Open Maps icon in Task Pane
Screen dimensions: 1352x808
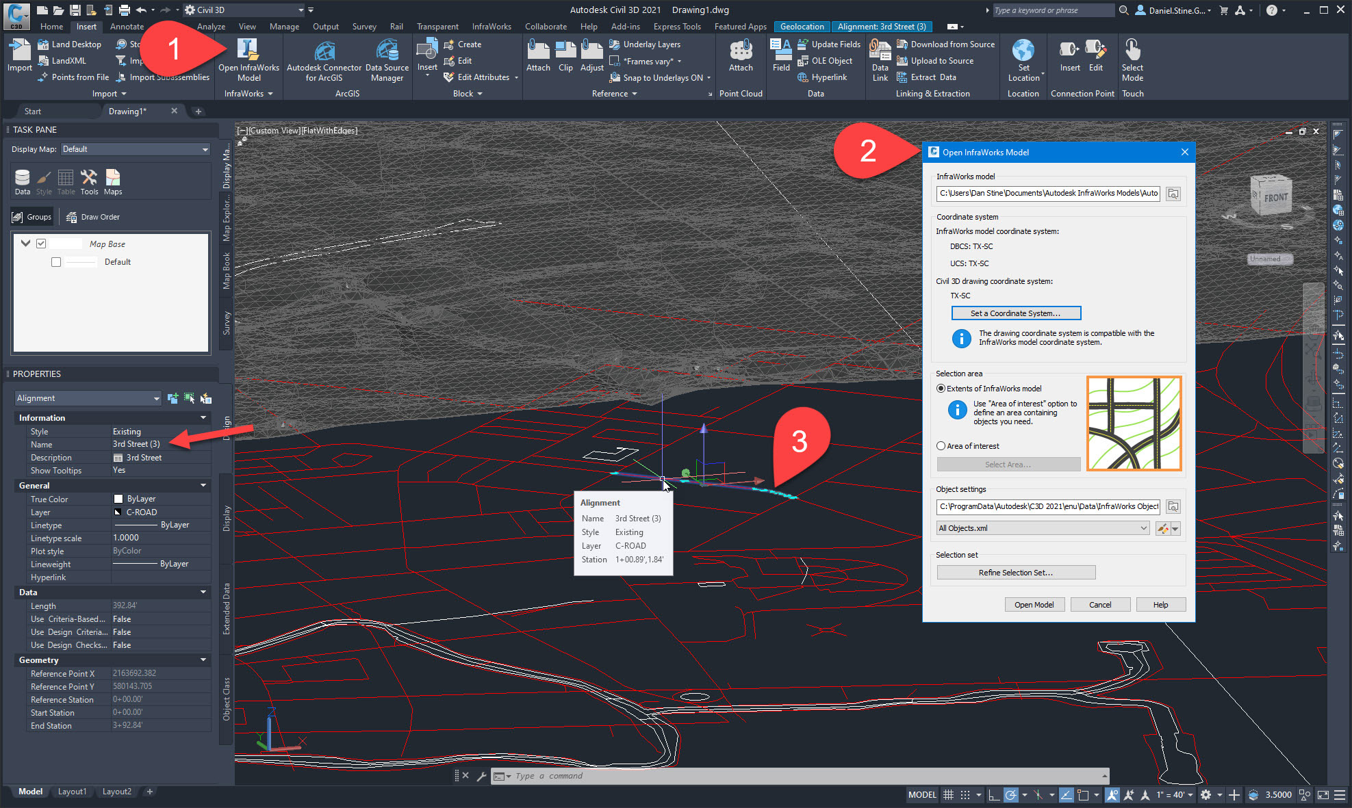[113, 182]
